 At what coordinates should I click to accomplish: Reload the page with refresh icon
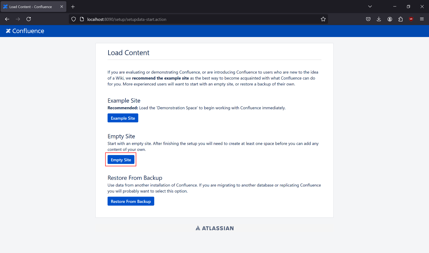point(28,19)
